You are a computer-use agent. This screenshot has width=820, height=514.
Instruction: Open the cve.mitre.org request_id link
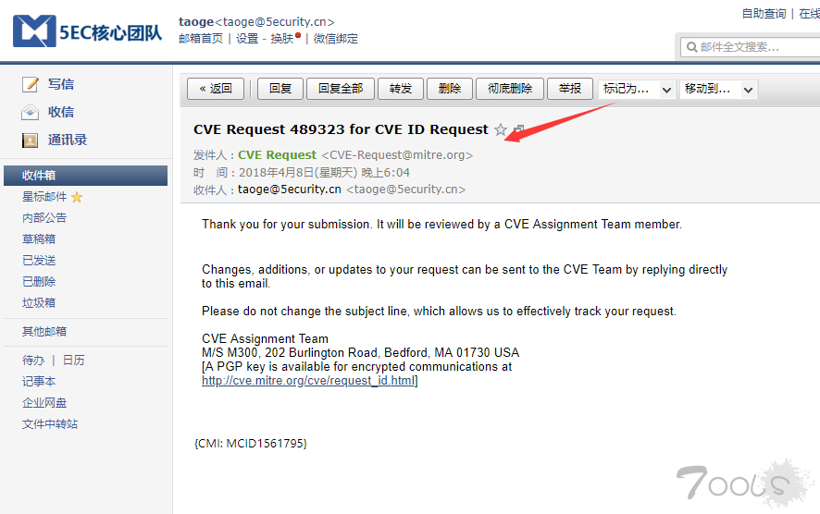tap(308, 381)
